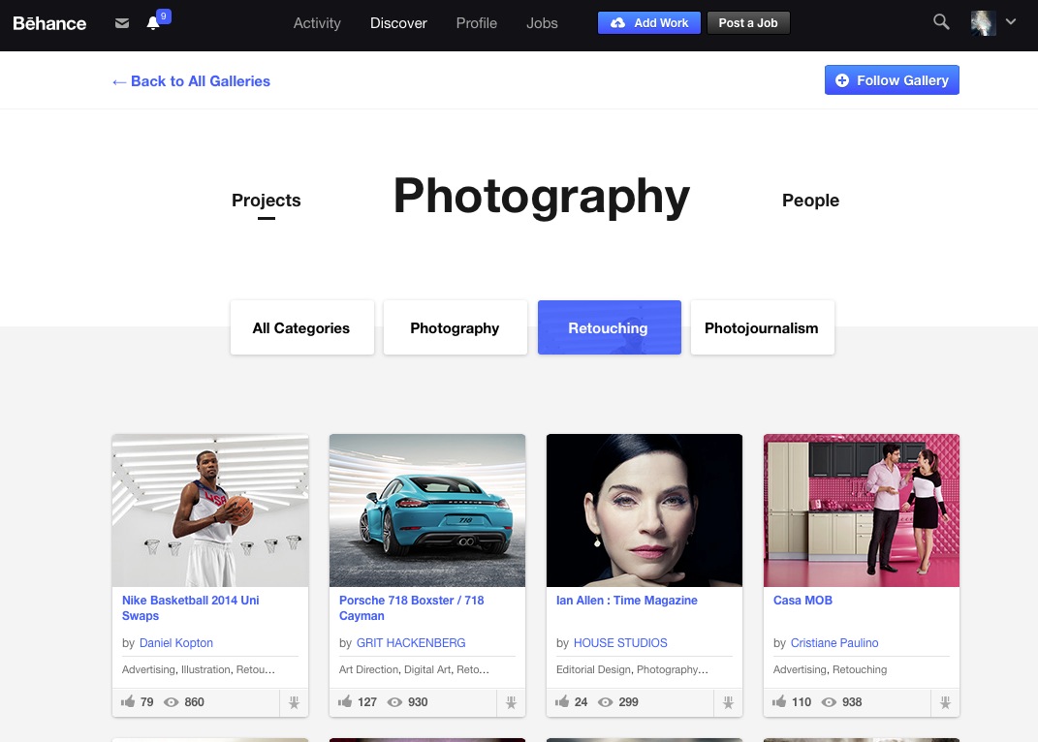Click views eye icon on Casa MOB card
1038x742 pixels.
pyautogui.click(x=829, y=702)
